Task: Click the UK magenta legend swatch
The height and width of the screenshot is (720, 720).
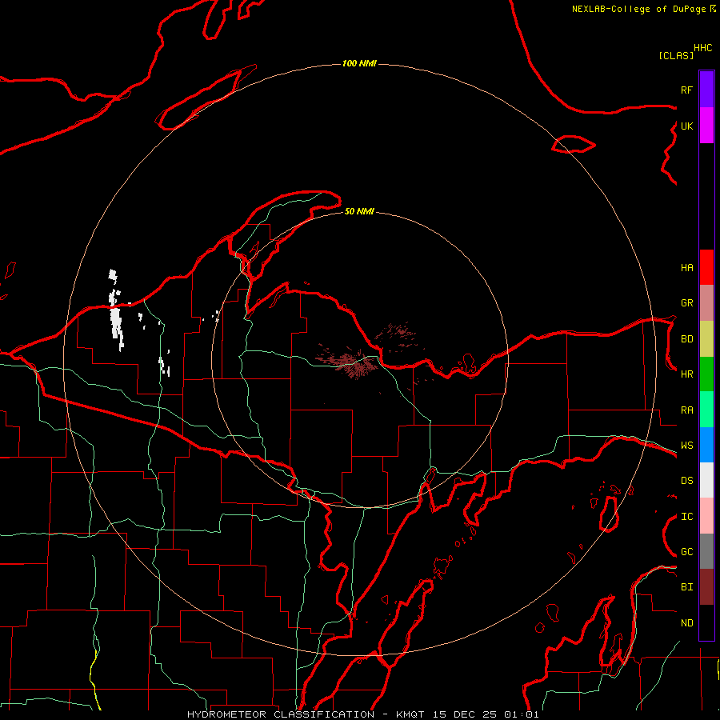Action: 706,126
